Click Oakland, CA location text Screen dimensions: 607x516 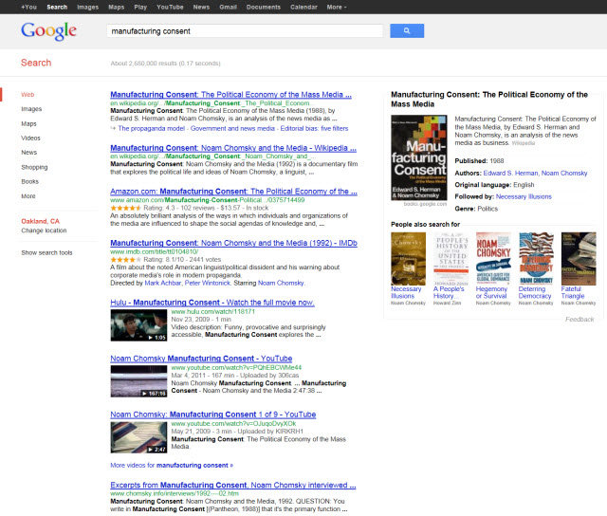[40, 221]
